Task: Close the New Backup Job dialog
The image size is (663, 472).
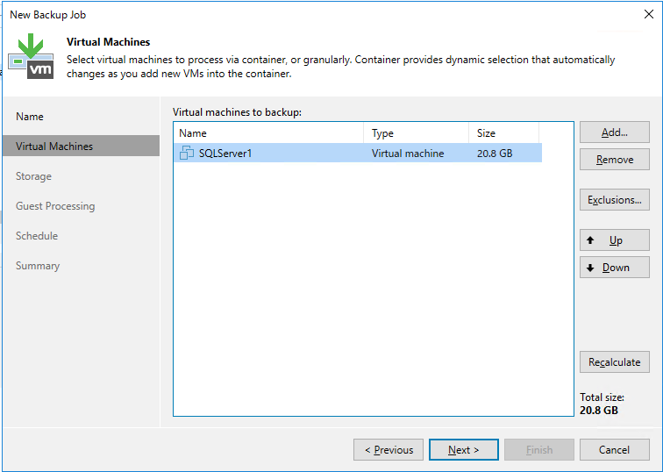Action: pos(649,14)
